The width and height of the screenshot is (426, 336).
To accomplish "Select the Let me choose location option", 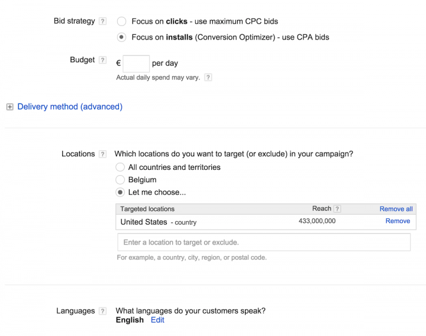I will pyautogui.click(x=120, y=192).
